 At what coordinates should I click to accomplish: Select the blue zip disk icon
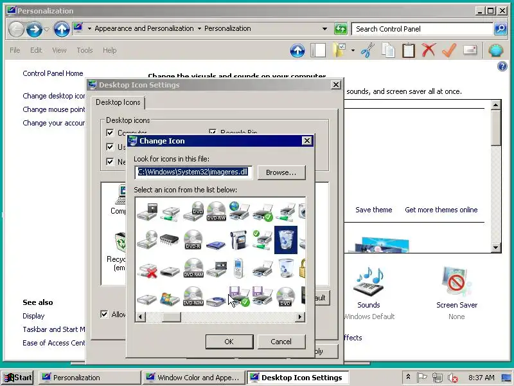pyautogui.click(x=217, y=244)
